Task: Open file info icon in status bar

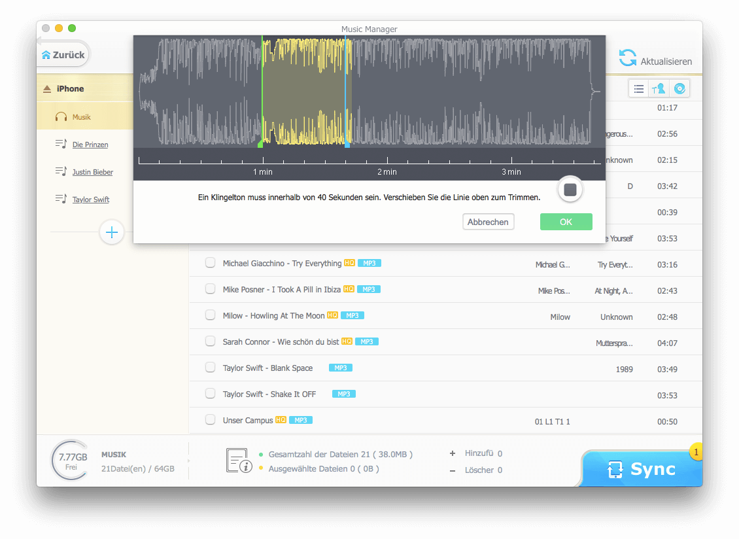Action: (x=239, y=461)
